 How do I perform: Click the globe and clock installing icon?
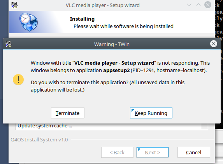[x=28, y=22]
